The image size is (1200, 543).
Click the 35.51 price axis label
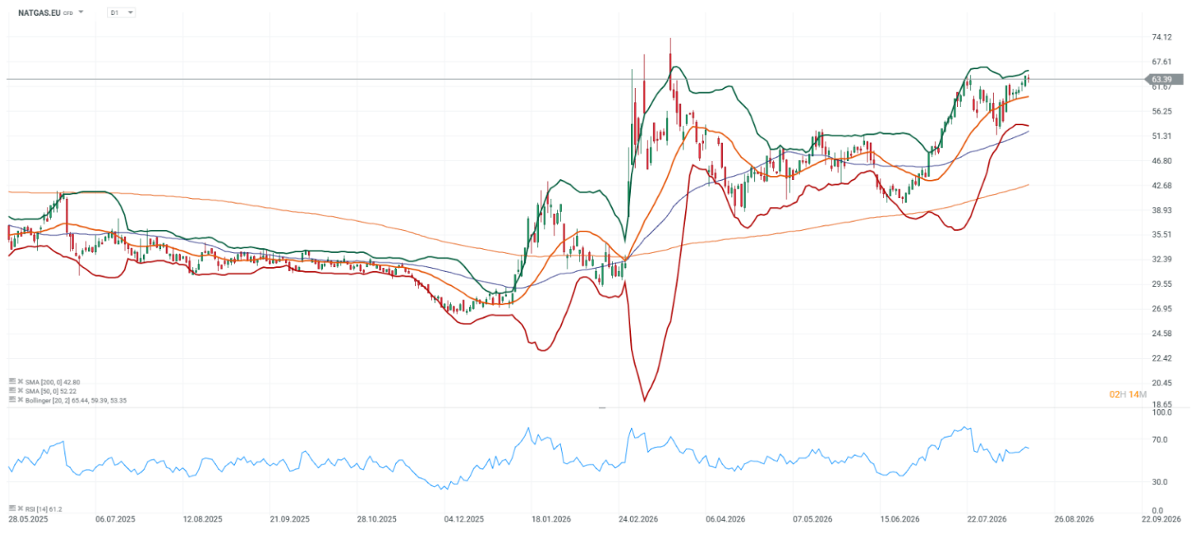coord(1161,235)
